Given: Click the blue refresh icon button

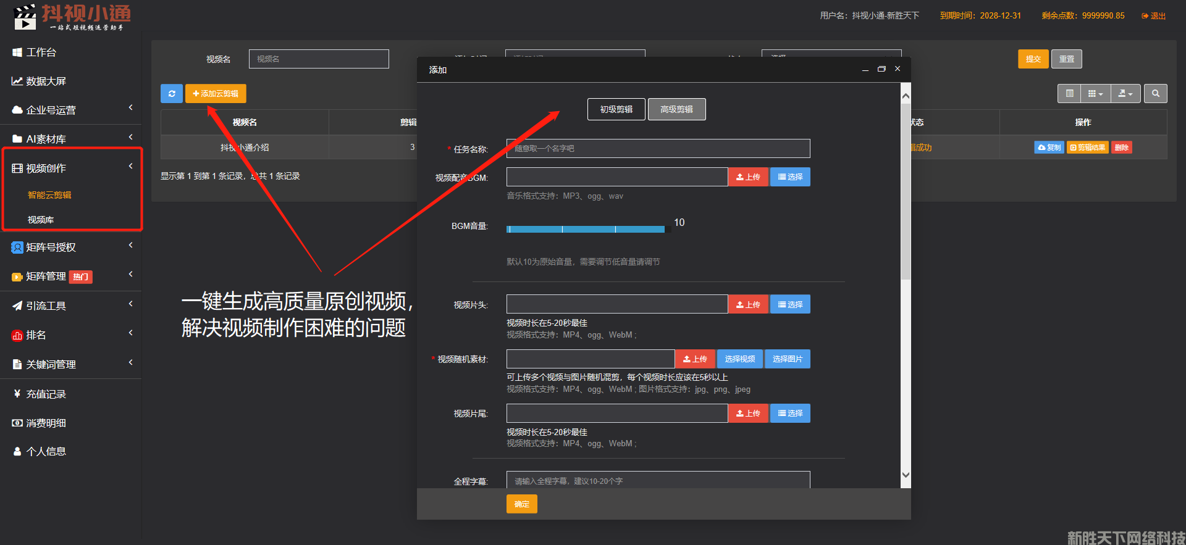Looking at the screenshot, I should (172, 94).
